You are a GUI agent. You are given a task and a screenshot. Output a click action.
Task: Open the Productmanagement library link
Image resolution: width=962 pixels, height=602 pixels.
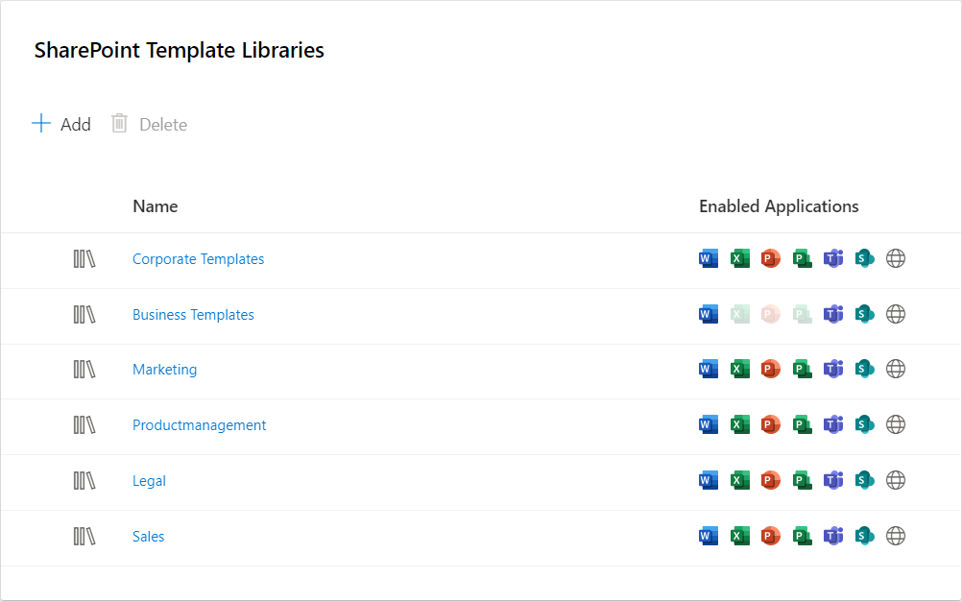(199, 425)
